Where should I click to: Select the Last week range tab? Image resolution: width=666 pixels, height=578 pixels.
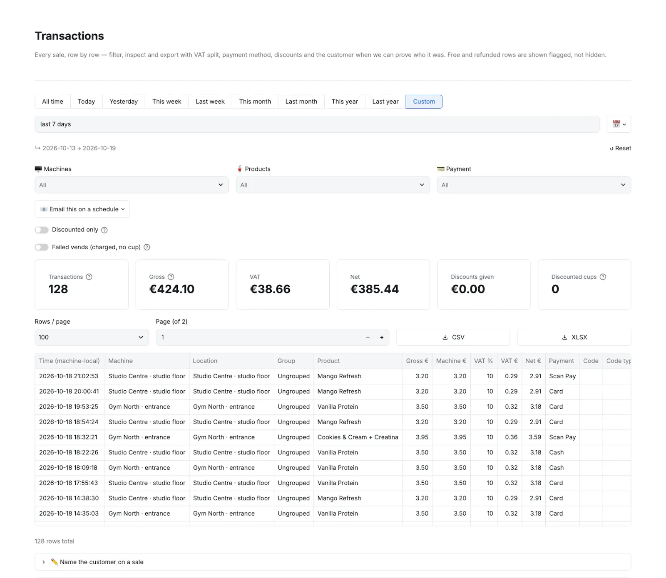[x=210, y=102]
